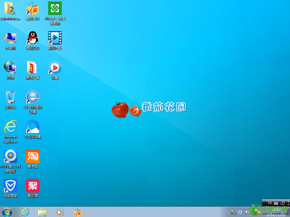Open language bar help button
This screenshot has width=290, height=217.
pyautogui.click(x=282, y=203)
